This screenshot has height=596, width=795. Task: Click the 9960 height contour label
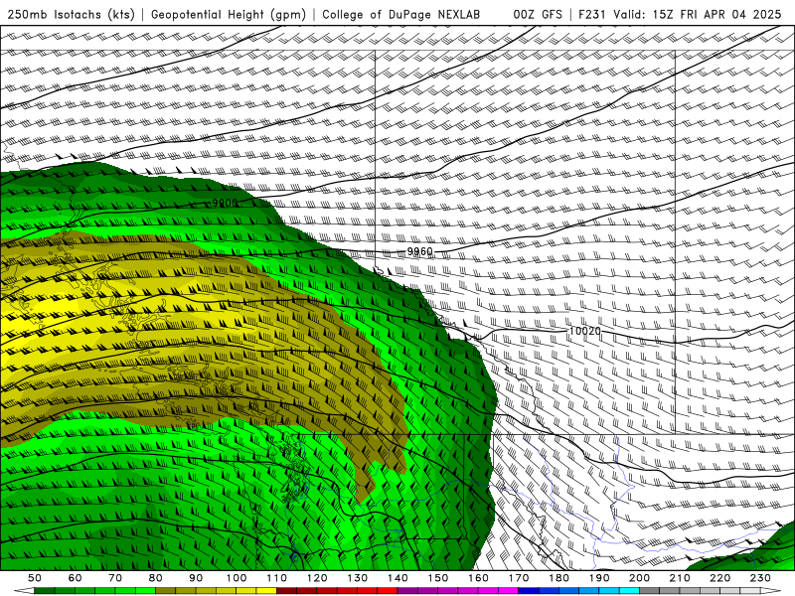420,251
